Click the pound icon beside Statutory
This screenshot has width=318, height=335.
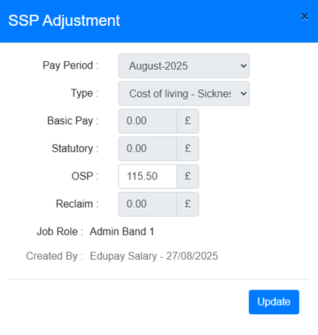[188, 149]
